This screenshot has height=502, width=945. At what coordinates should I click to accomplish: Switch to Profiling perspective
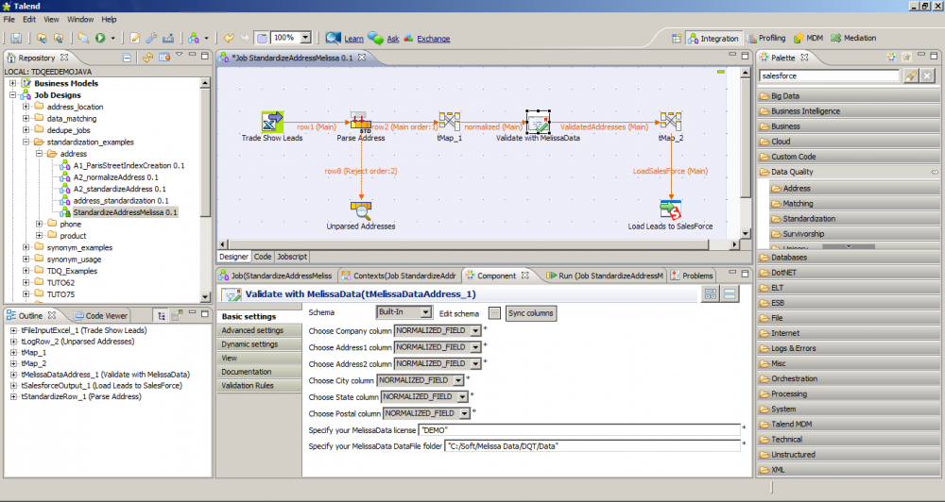tap(766, 38)
